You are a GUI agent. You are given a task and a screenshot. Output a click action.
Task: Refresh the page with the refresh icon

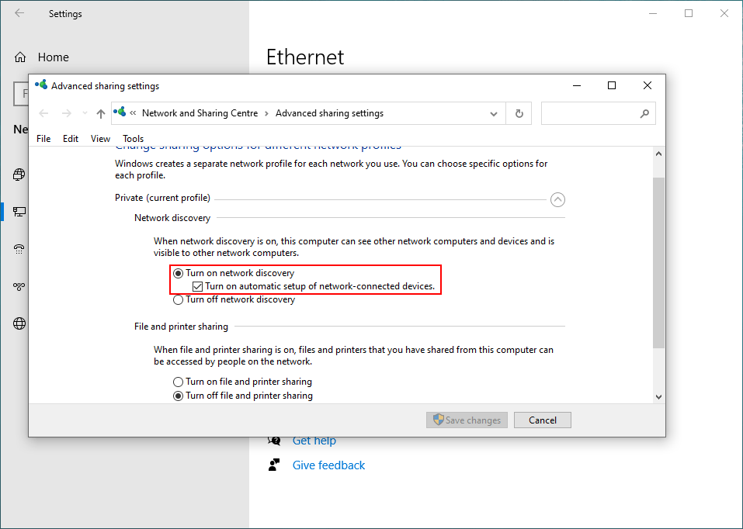pyautogui.click(x=519, y=112)
